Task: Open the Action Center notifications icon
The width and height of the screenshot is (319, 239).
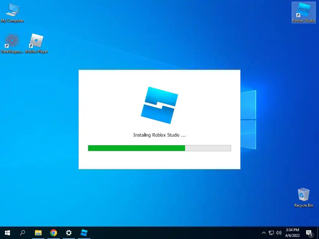Action: coord(309,233)
